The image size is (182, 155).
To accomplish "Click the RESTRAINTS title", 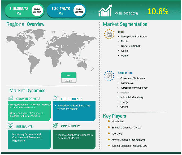I will coord(24,127).
